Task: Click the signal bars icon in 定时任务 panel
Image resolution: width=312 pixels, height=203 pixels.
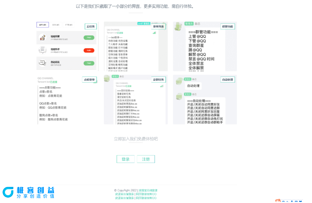Action: coord(162,86)
